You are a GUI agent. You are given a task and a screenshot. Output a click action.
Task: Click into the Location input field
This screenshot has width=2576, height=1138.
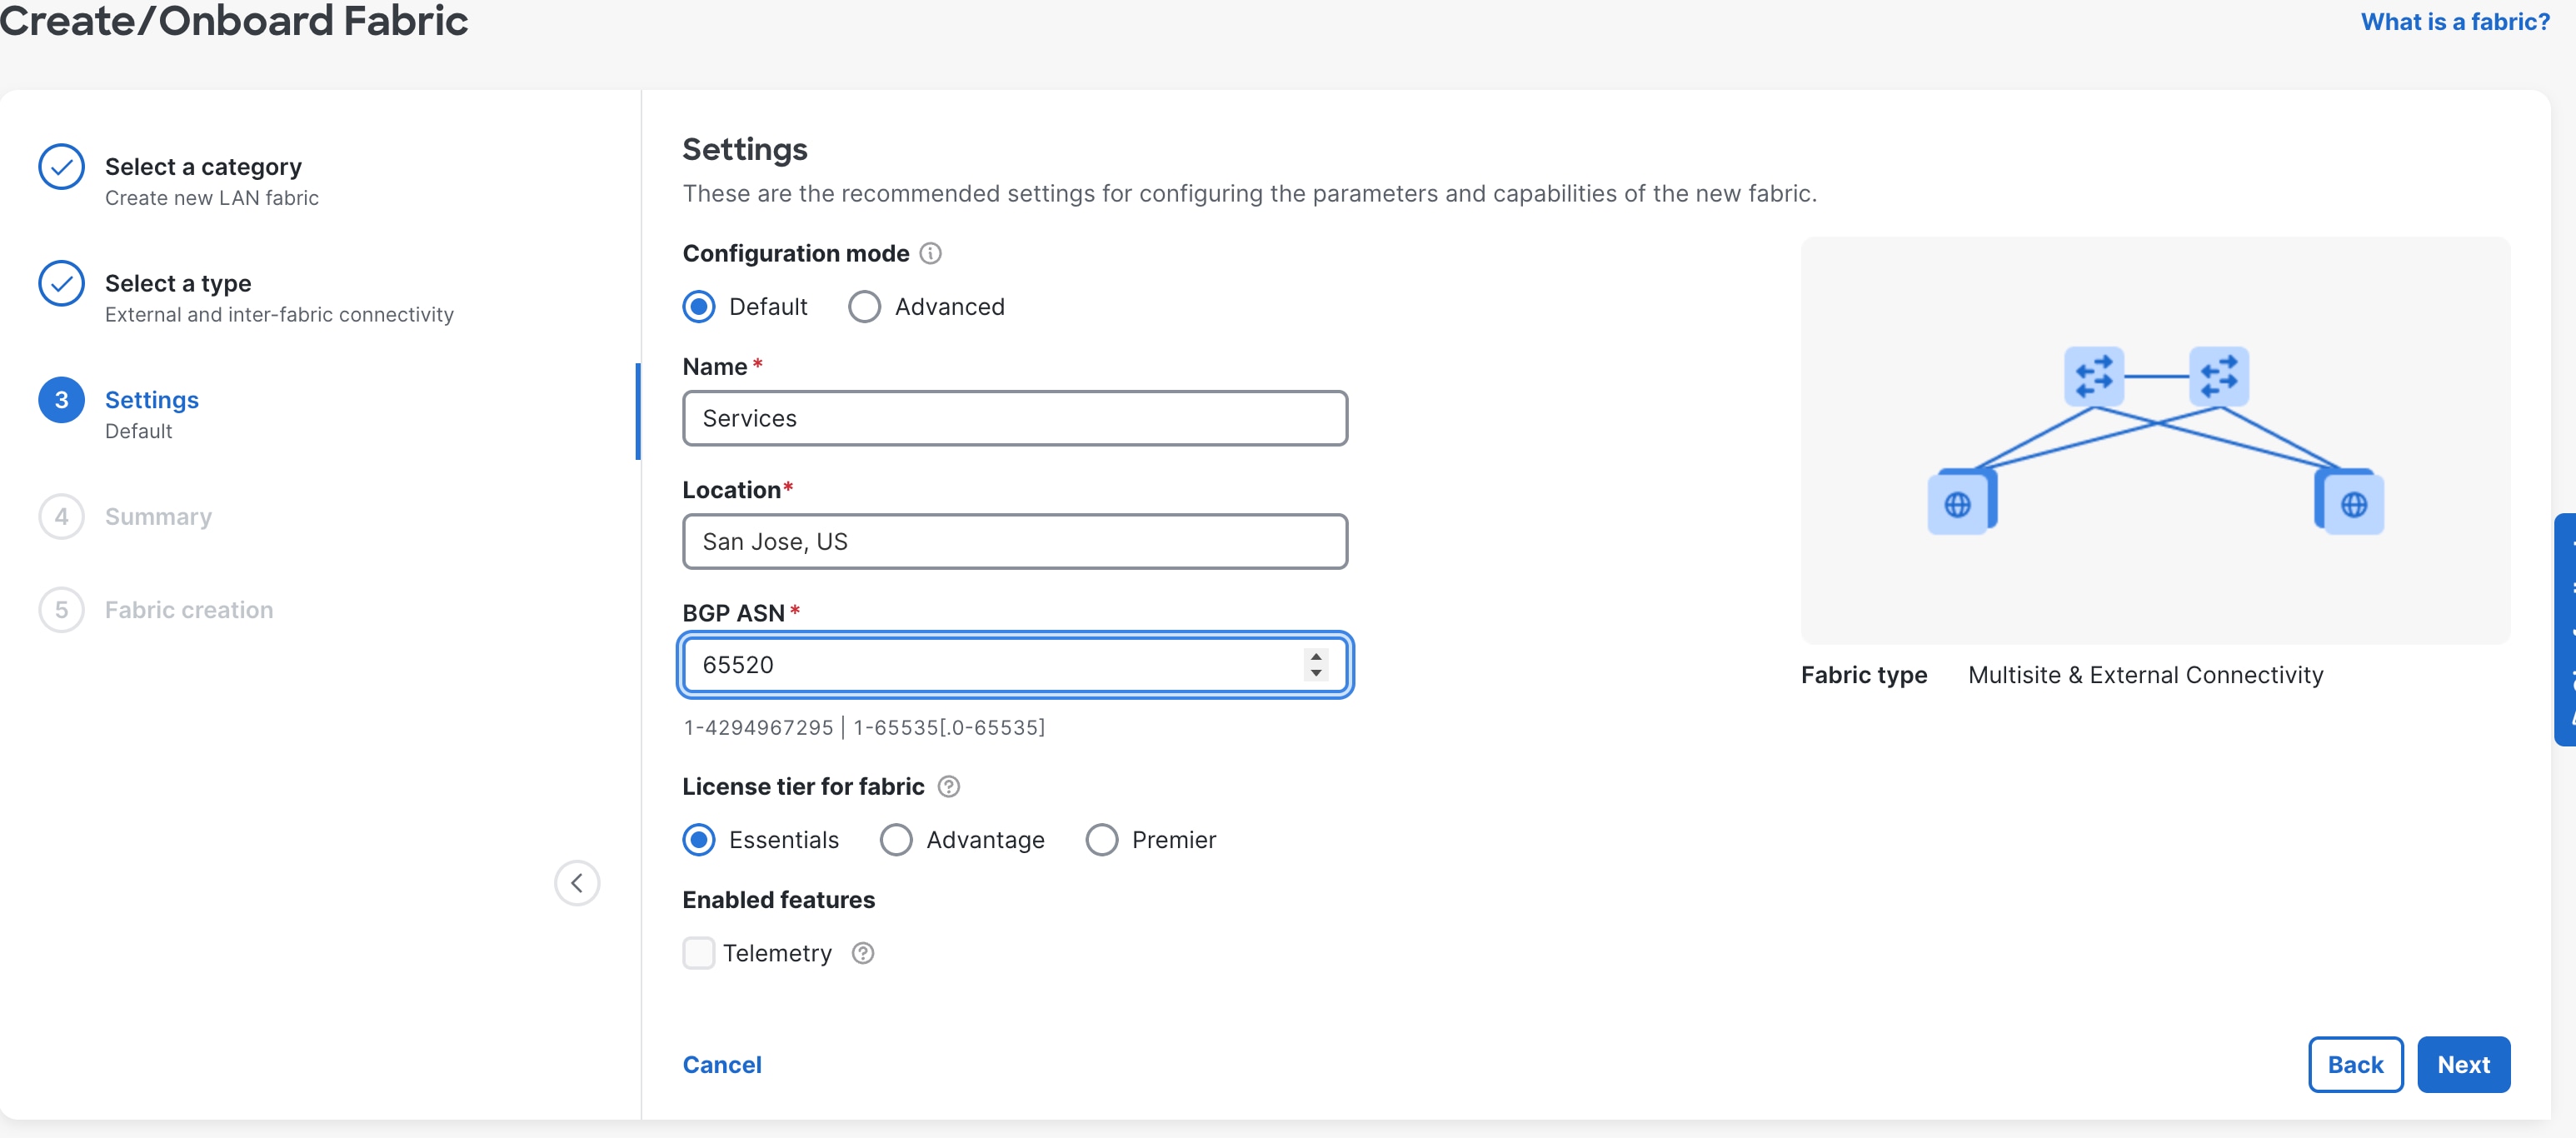(1014, 542)
